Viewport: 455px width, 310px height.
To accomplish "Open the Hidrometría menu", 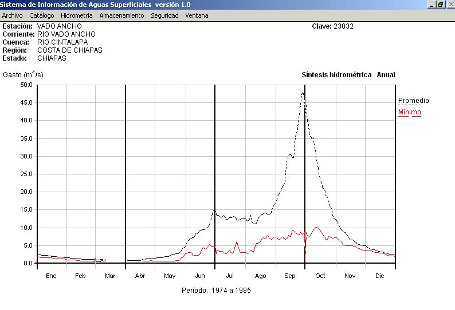I will [x=76, y=15].
